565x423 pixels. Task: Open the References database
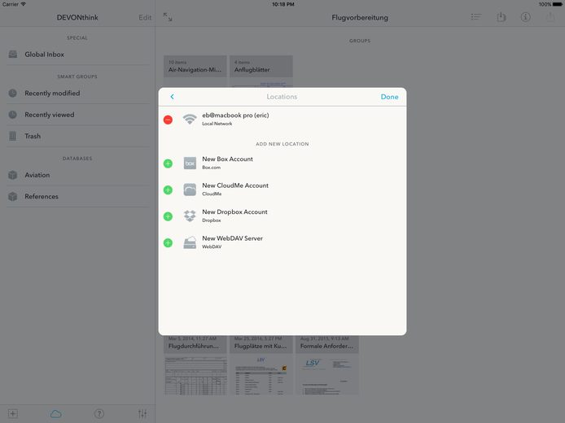[x=77, y=197]
